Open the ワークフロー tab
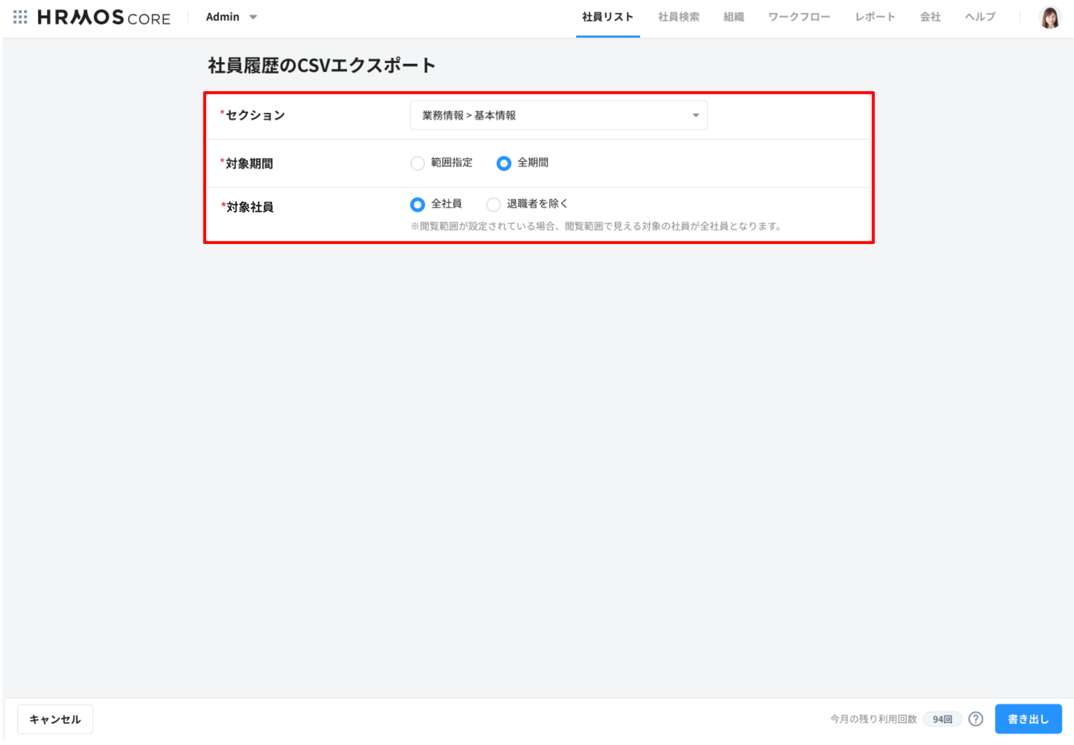The height and width of the screenshot is (745, 1074). point(799,17)
